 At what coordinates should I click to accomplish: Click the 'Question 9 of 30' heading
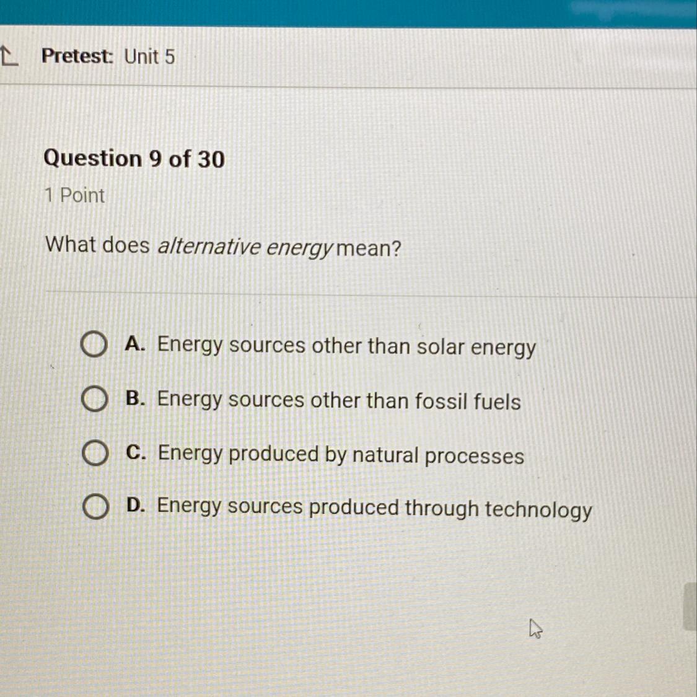(134, 159)
